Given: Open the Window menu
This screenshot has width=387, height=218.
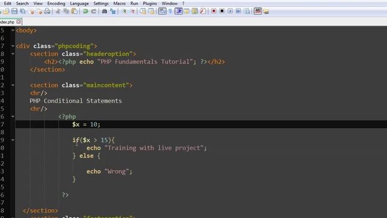Looking at the screenshot, I should (x=169, y=4).
